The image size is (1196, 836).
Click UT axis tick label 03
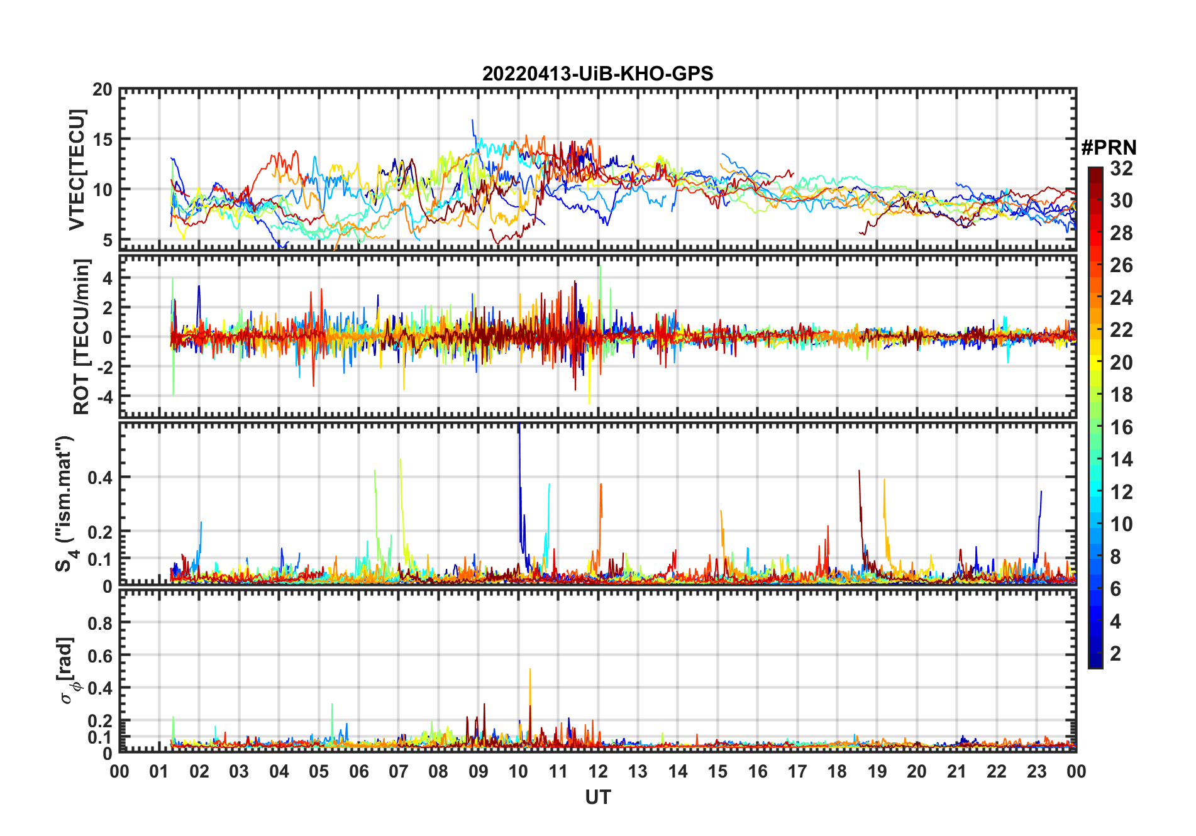click(x=239, y=771)
